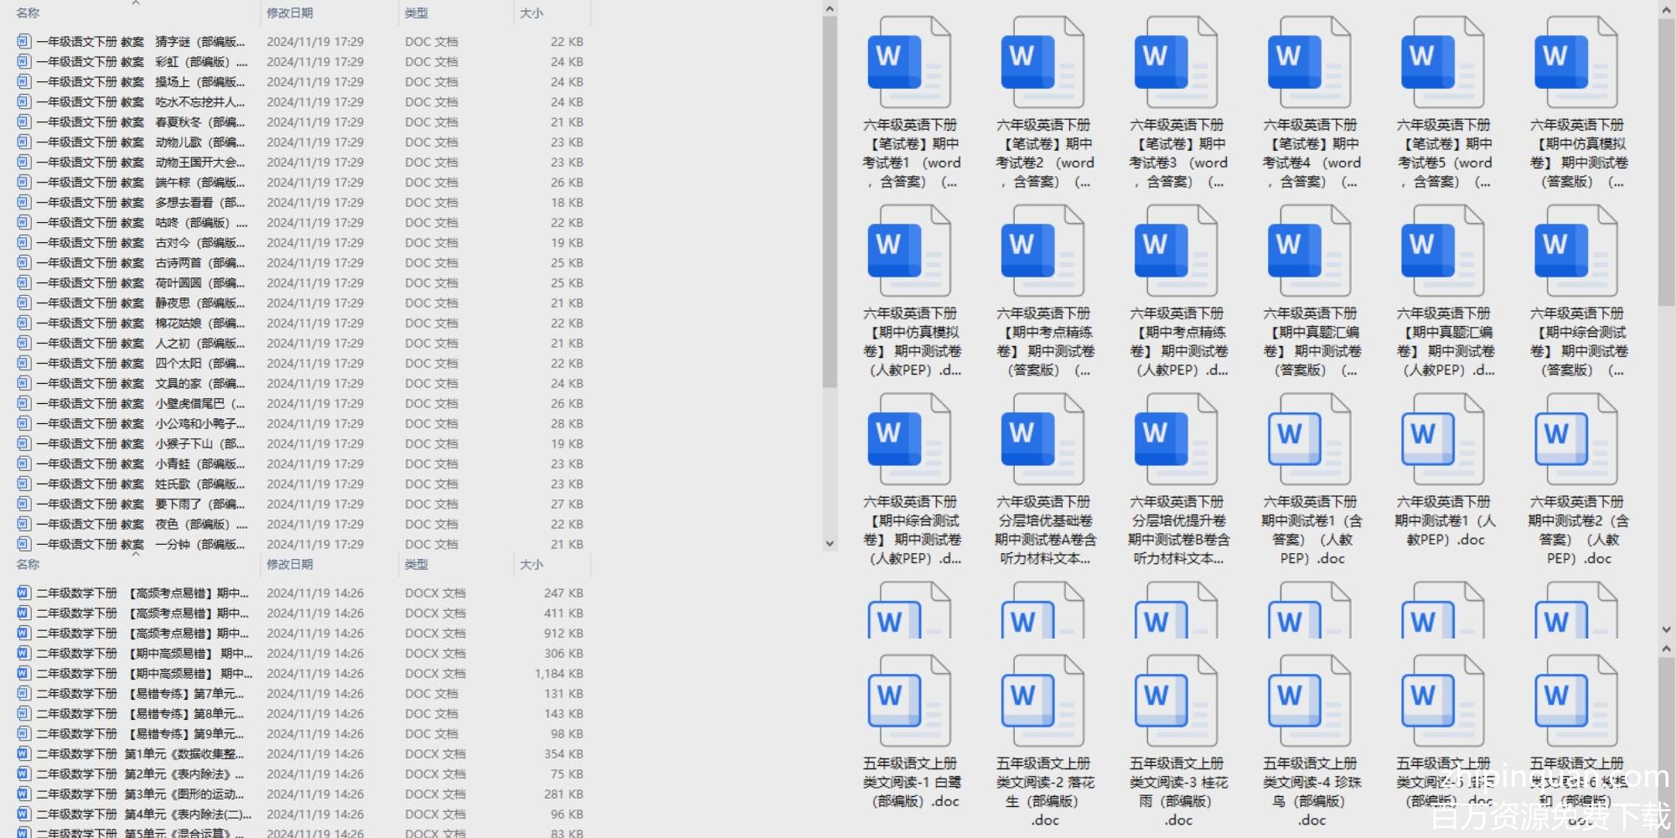Open the 六年级英语下册 期中考试卷1 Word file icon
Viewport: 1676px width, 838px height.
click(x=909, y=64)
